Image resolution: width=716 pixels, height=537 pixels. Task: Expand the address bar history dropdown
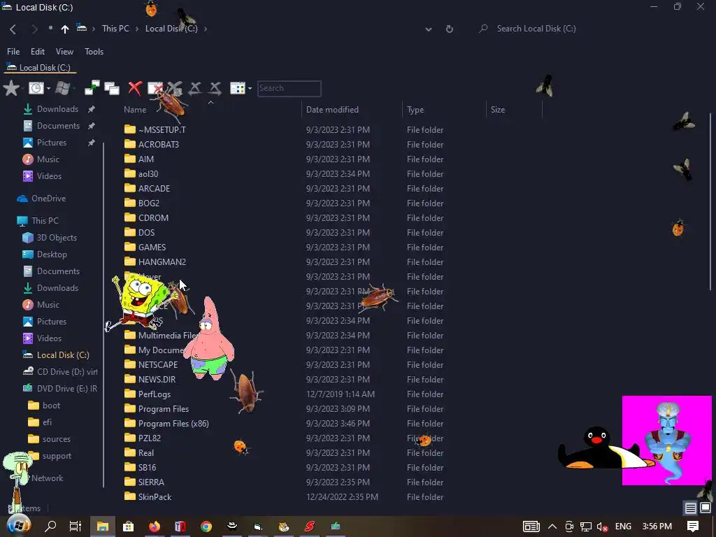click(429, 29)
